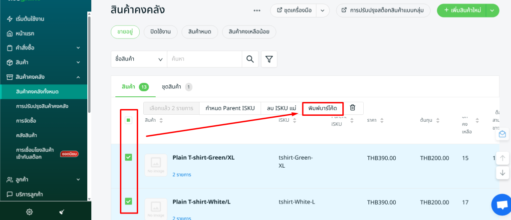Toggle the select-all header checkbox
511x220 pixels.
coord(128,120)
